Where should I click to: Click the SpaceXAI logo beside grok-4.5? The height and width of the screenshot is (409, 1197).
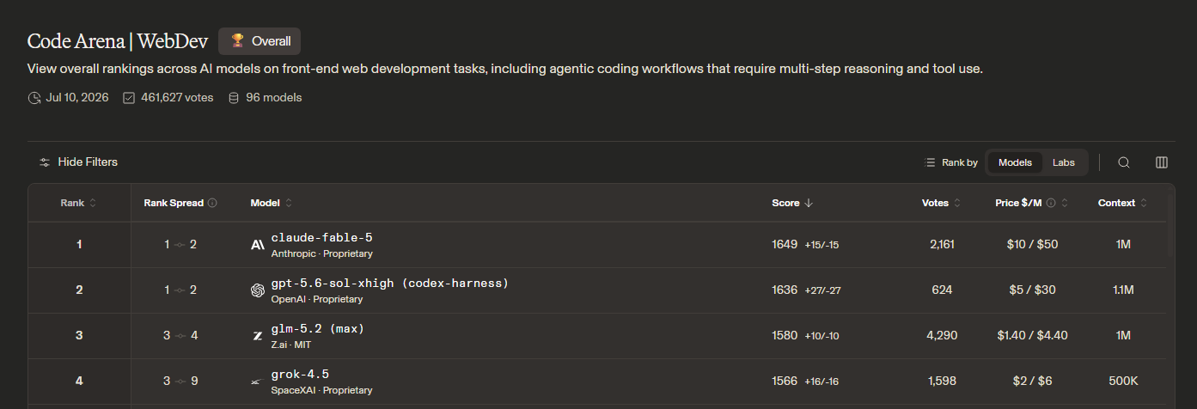[256, 382]
